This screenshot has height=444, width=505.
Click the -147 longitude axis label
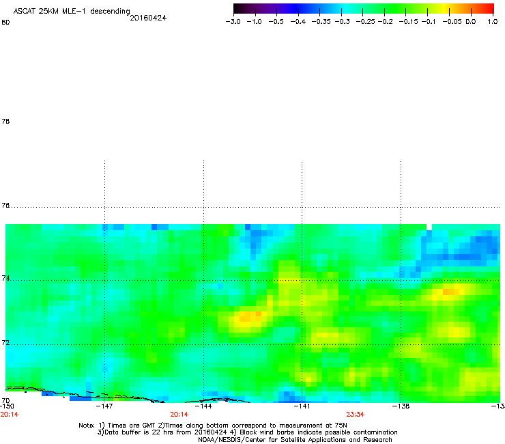(104, 406)
